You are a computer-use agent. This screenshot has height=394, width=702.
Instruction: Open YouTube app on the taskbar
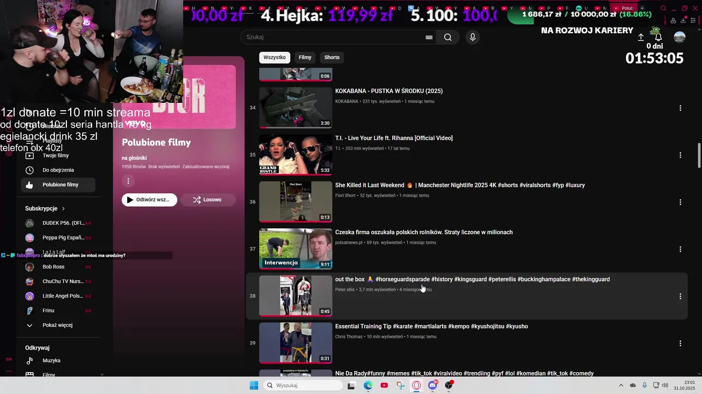(384, 385)
